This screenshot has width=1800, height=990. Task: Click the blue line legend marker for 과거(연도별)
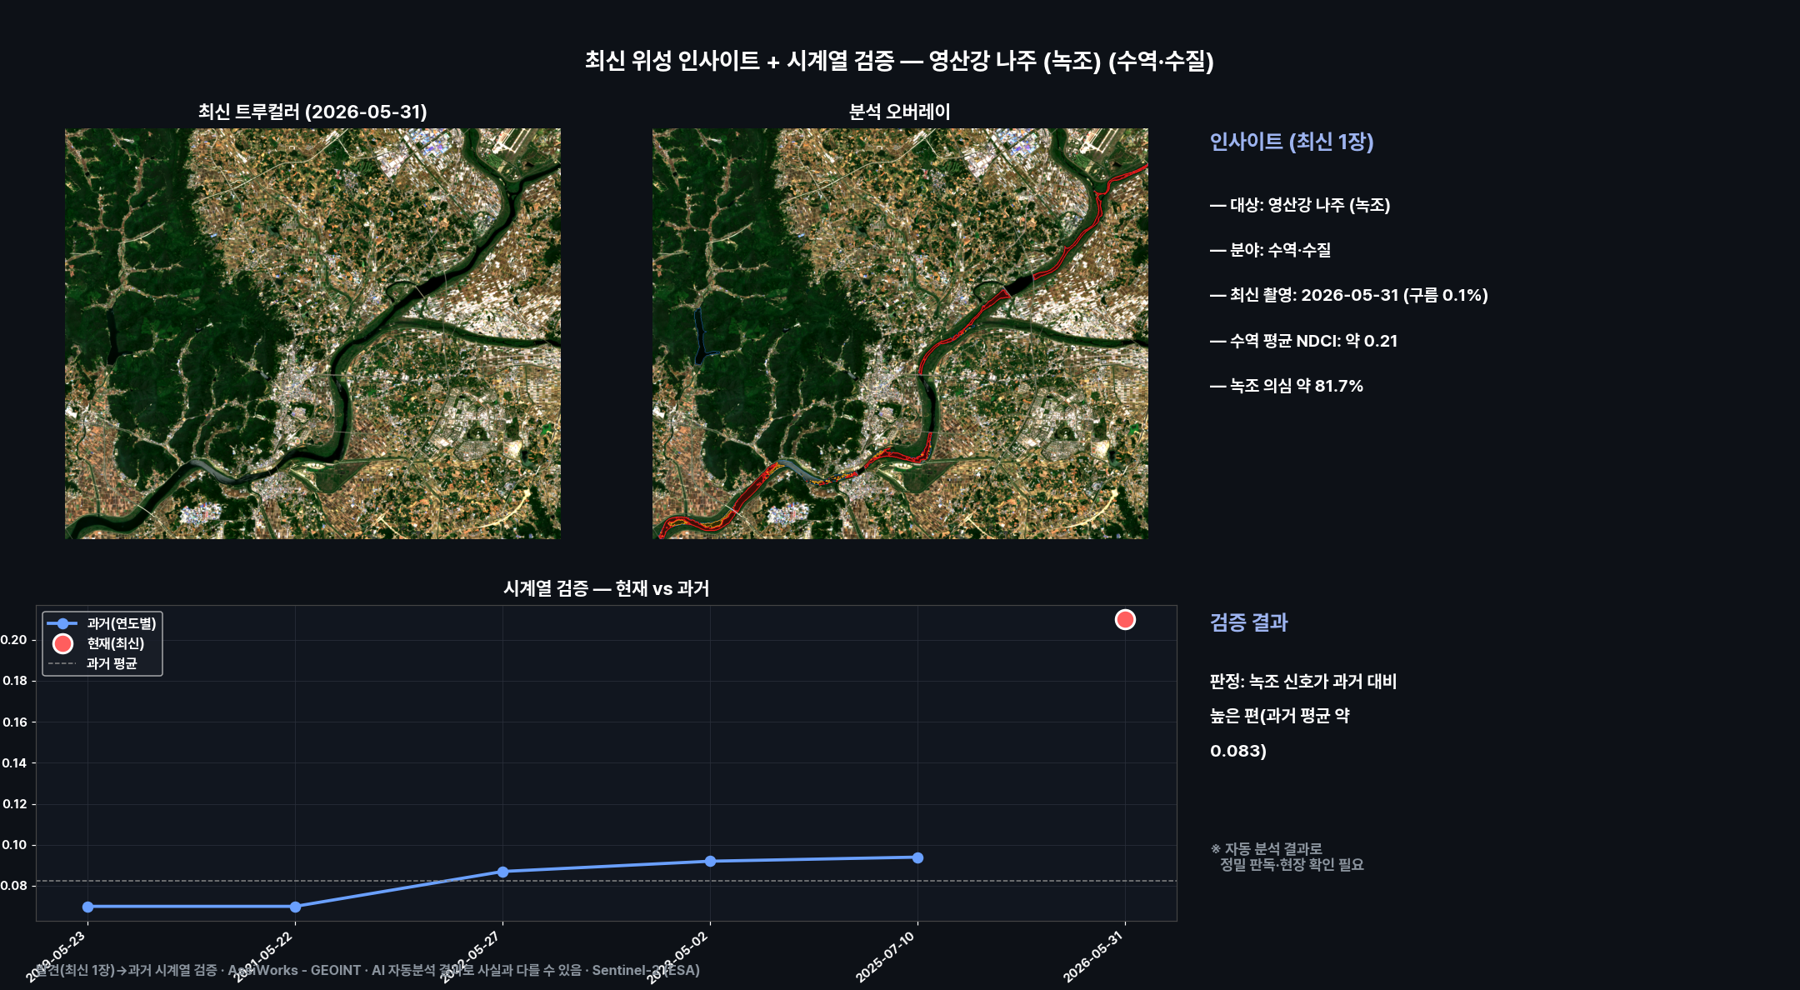point(62,623)
